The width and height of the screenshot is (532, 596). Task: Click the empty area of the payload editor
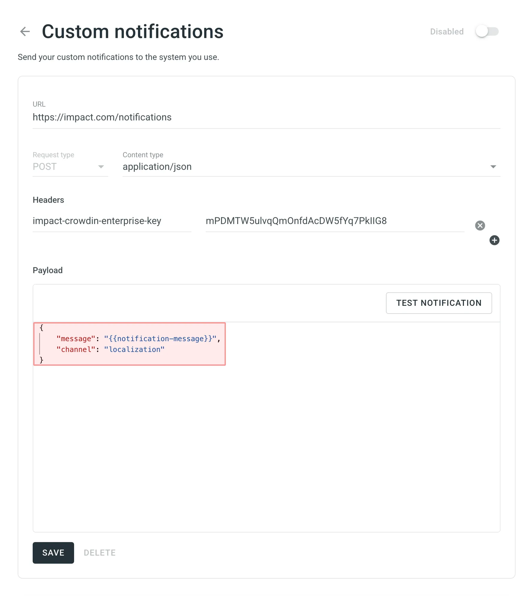(x=266, y=449)
